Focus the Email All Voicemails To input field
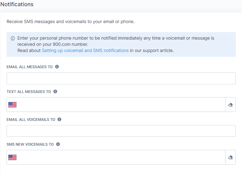 [121, 131]
